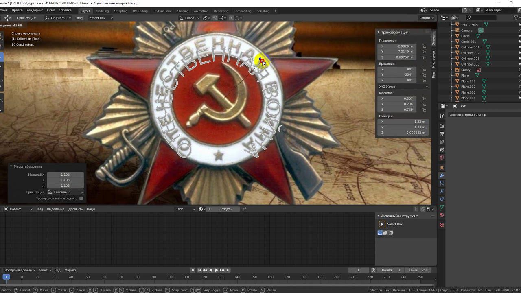Open the World properties globe icon
521x293 pixels.
click(442, 157)
